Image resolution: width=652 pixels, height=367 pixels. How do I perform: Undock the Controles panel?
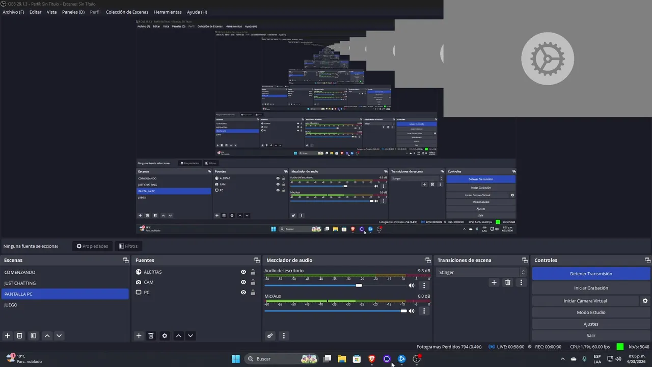(x=647, y=260)
